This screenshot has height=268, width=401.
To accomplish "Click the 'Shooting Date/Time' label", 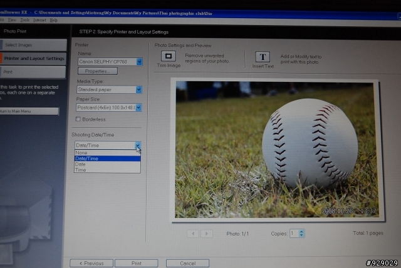I will pos(93,135).
